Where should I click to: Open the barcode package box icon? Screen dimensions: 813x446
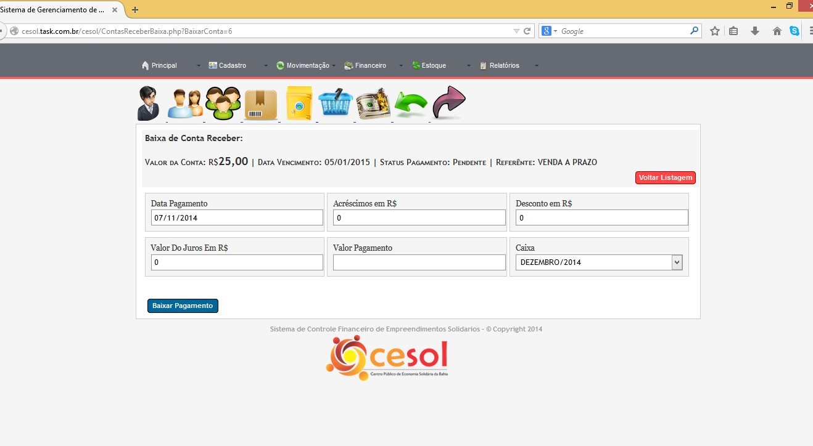(x=261, y=105)
